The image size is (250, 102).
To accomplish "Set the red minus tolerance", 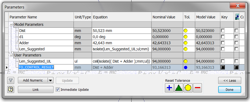I will coord(197,88).
